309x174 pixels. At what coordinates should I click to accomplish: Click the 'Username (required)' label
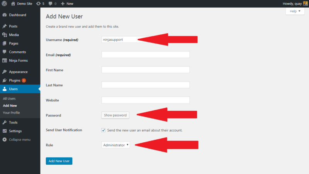(62, 40)
